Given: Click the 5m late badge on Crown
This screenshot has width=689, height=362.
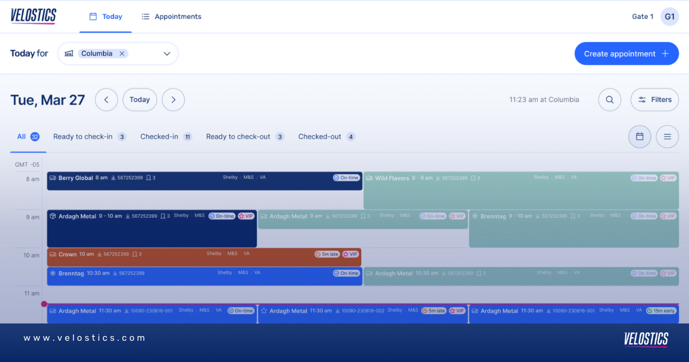Looking at the screenshot, I should (327, 254).
